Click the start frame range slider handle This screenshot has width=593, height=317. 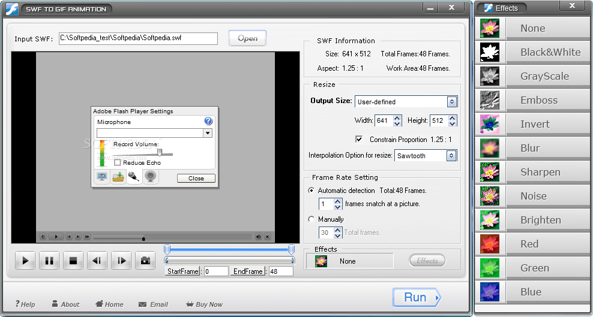click(167, 249)
